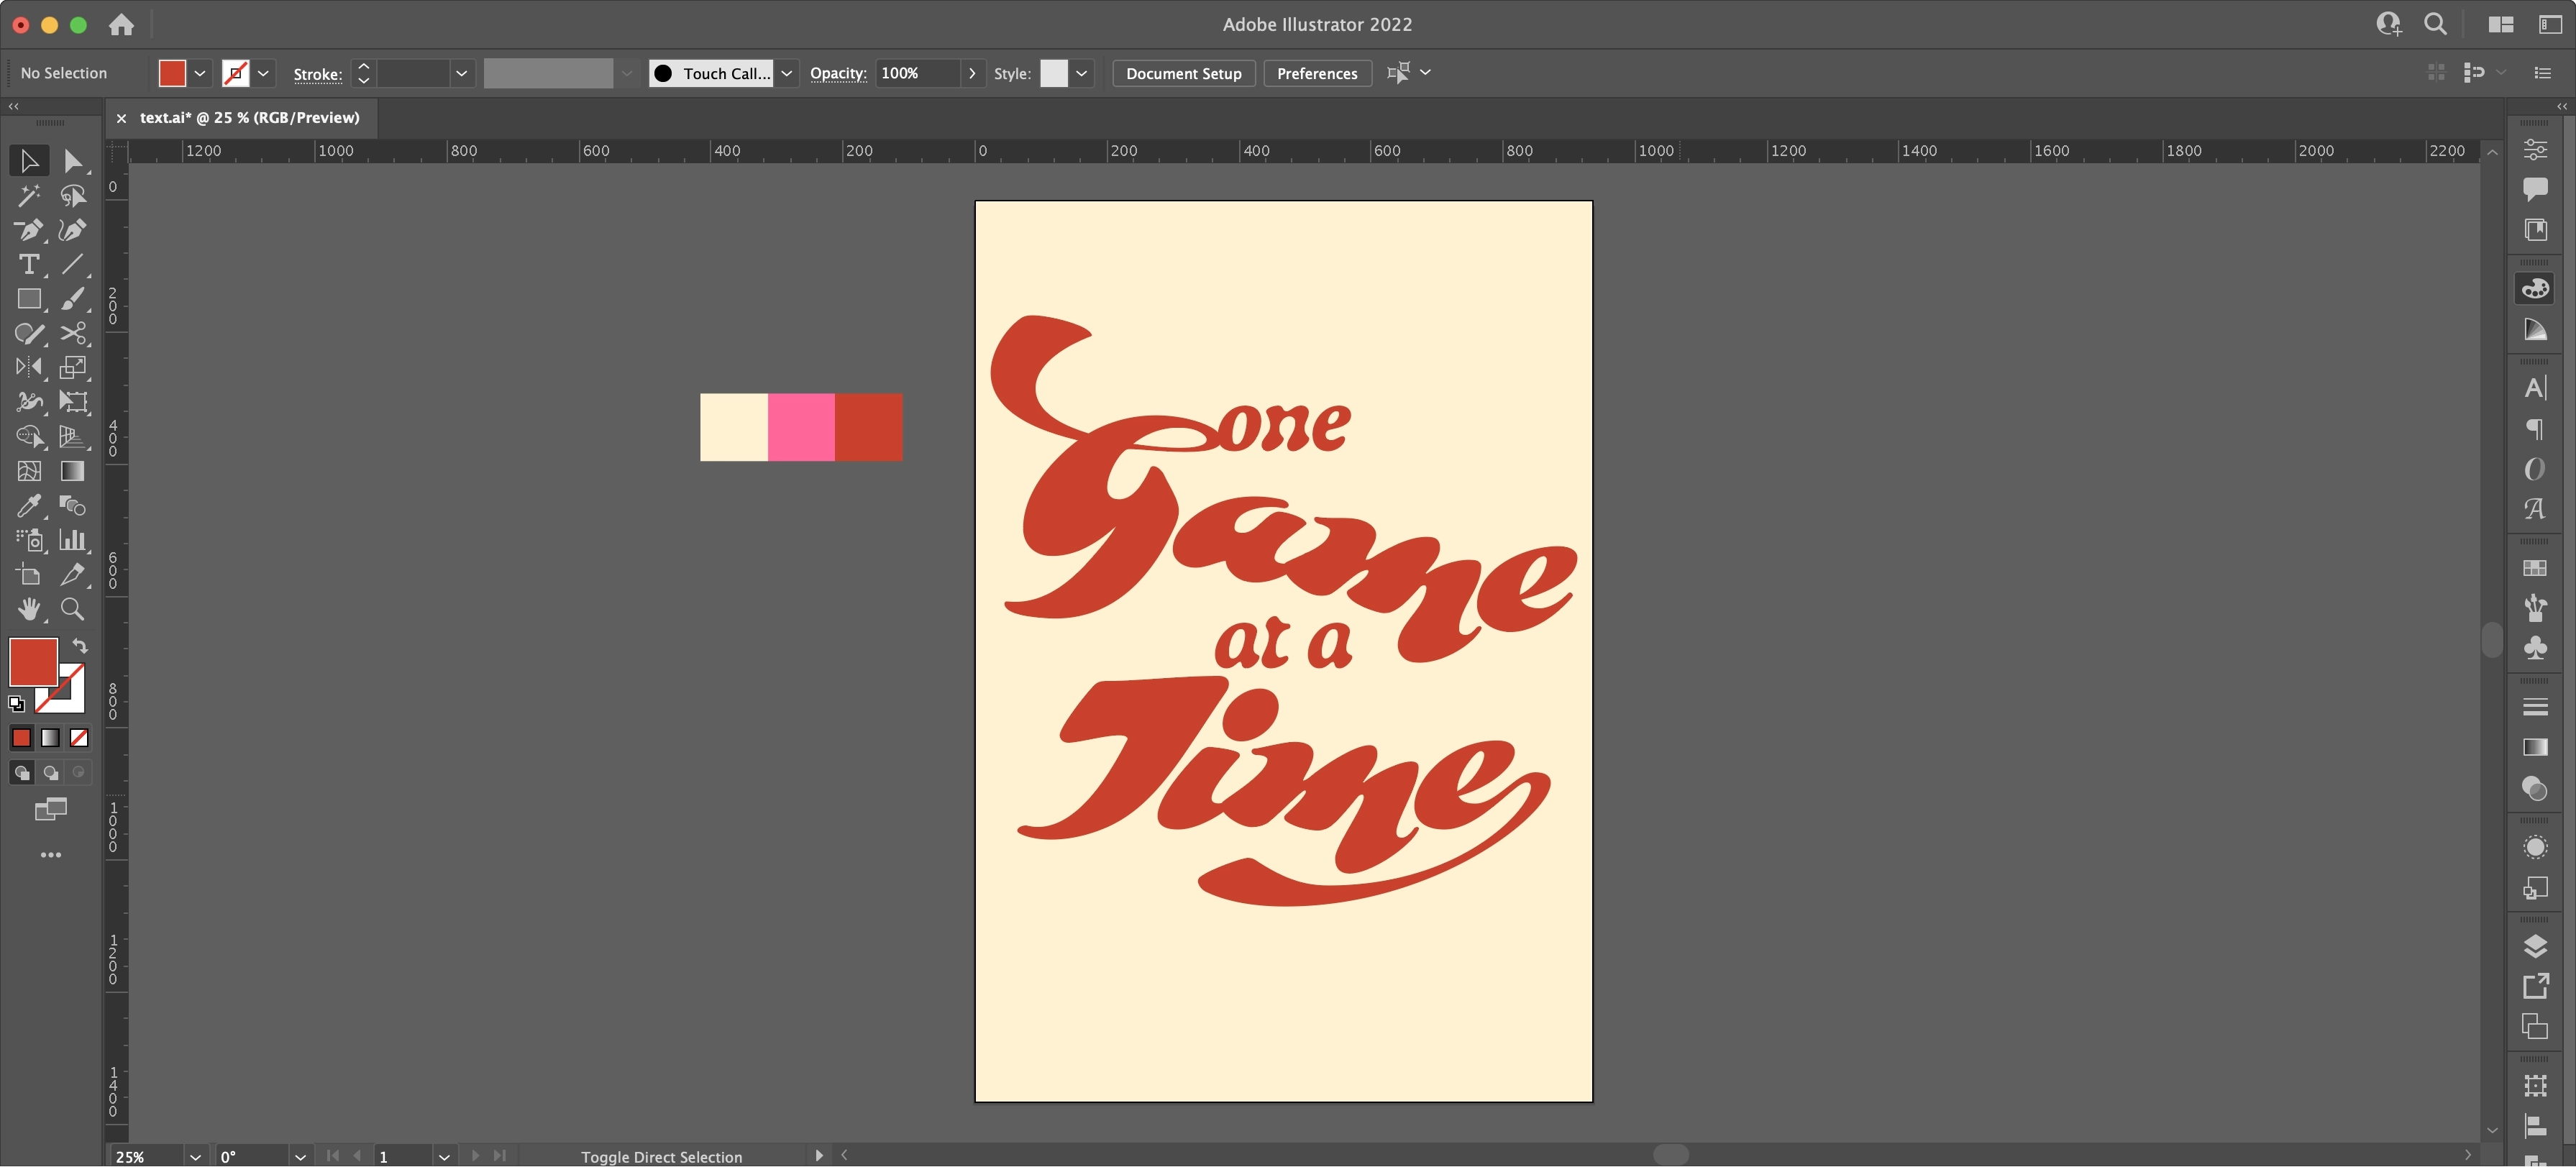This screenshot has height=1167, width=2576.
Task: Select the Paintbrush tool
Action: [73, 299]
